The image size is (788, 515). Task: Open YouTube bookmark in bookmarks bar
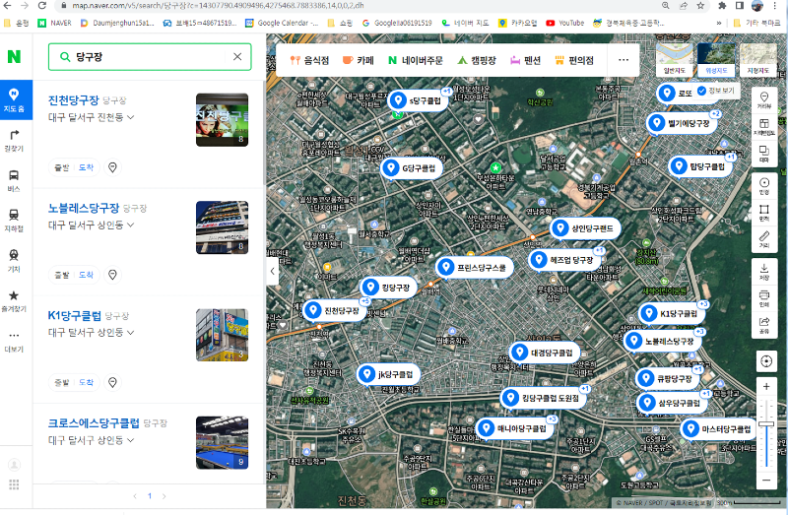564,23
